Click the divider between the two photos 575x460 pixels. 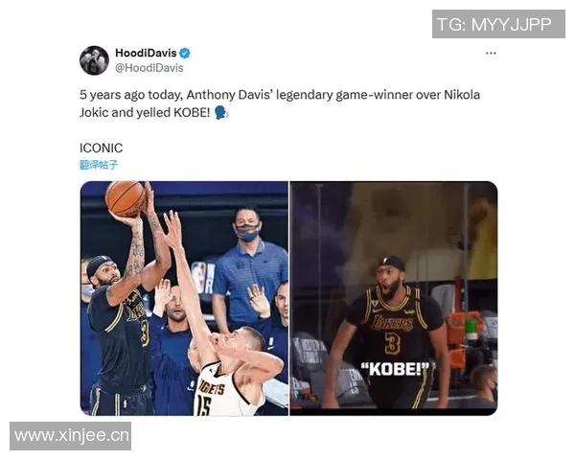pyautogui.click(x=289, y=298)
